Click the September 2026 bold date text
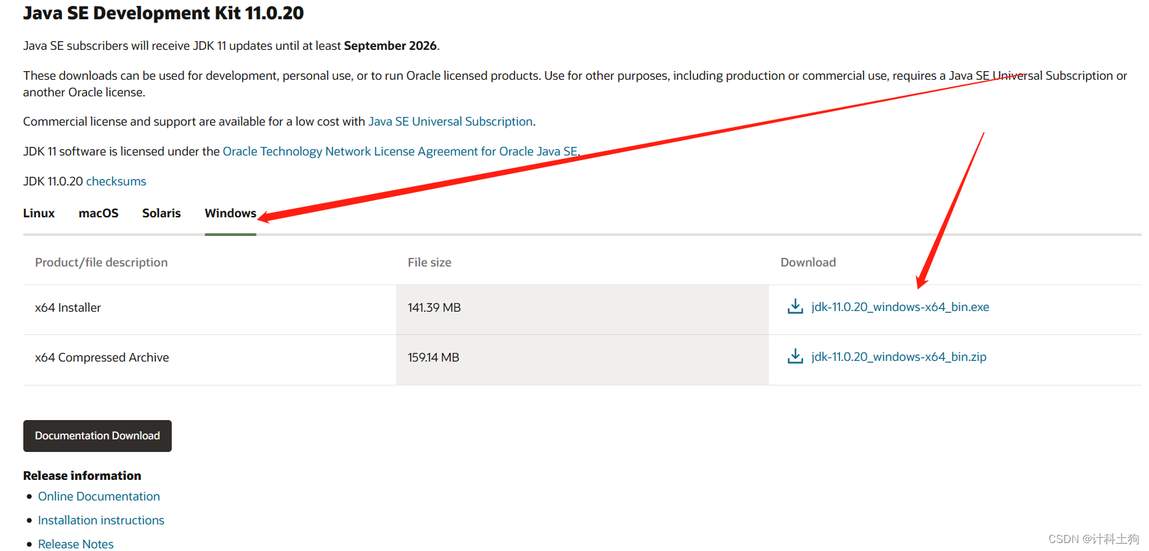This screenshot has width=1149, height=551. click(390, 46)
